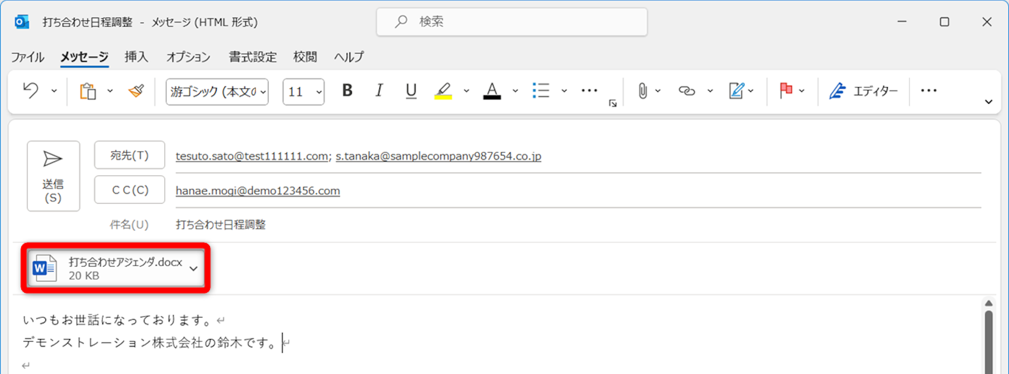Expand the 打ち合わせアジェンダ.docx attachment dropdown arrow
This screenshot has height=374, width=1009.
pyautogui.click(x=194, y=269)
